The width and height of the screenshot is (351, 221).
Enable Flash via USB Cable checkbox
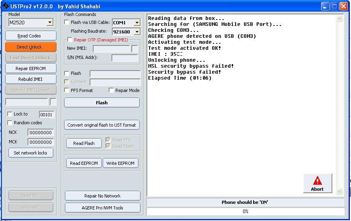coord(67,22)
